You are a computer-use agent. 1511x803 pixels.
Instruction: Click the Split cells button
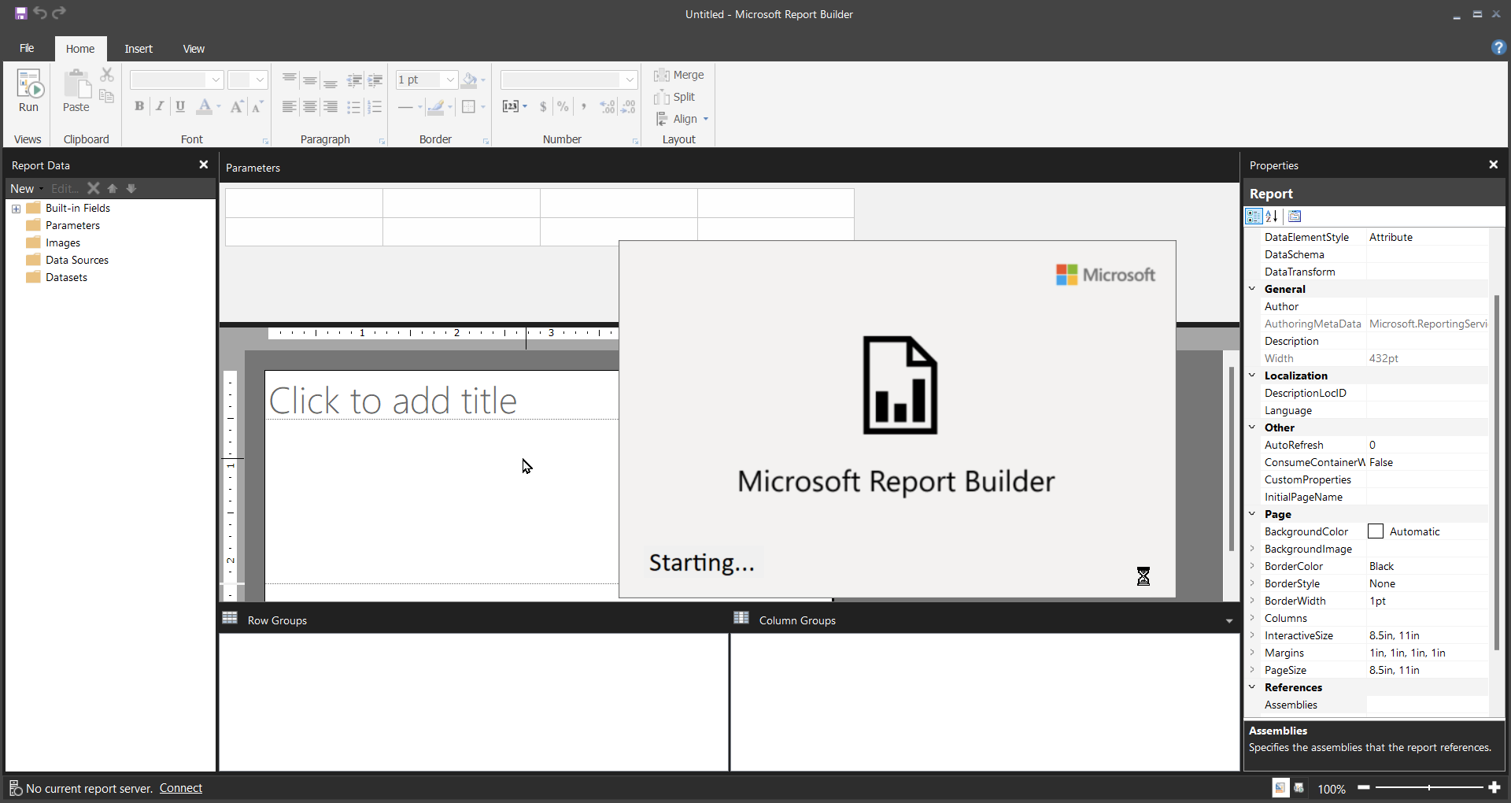click(x=674, y=97)
